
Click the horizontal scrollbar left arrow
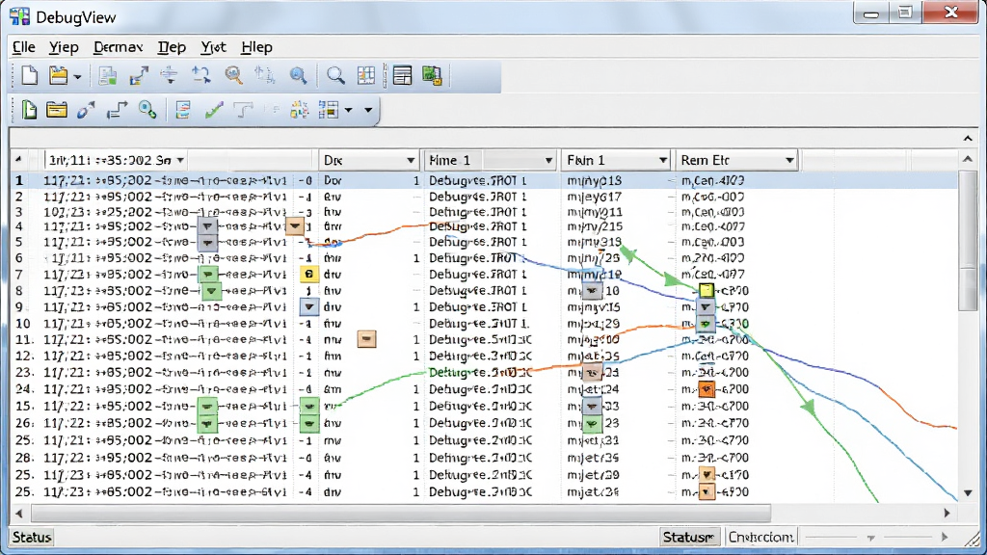tap(19, 514)
